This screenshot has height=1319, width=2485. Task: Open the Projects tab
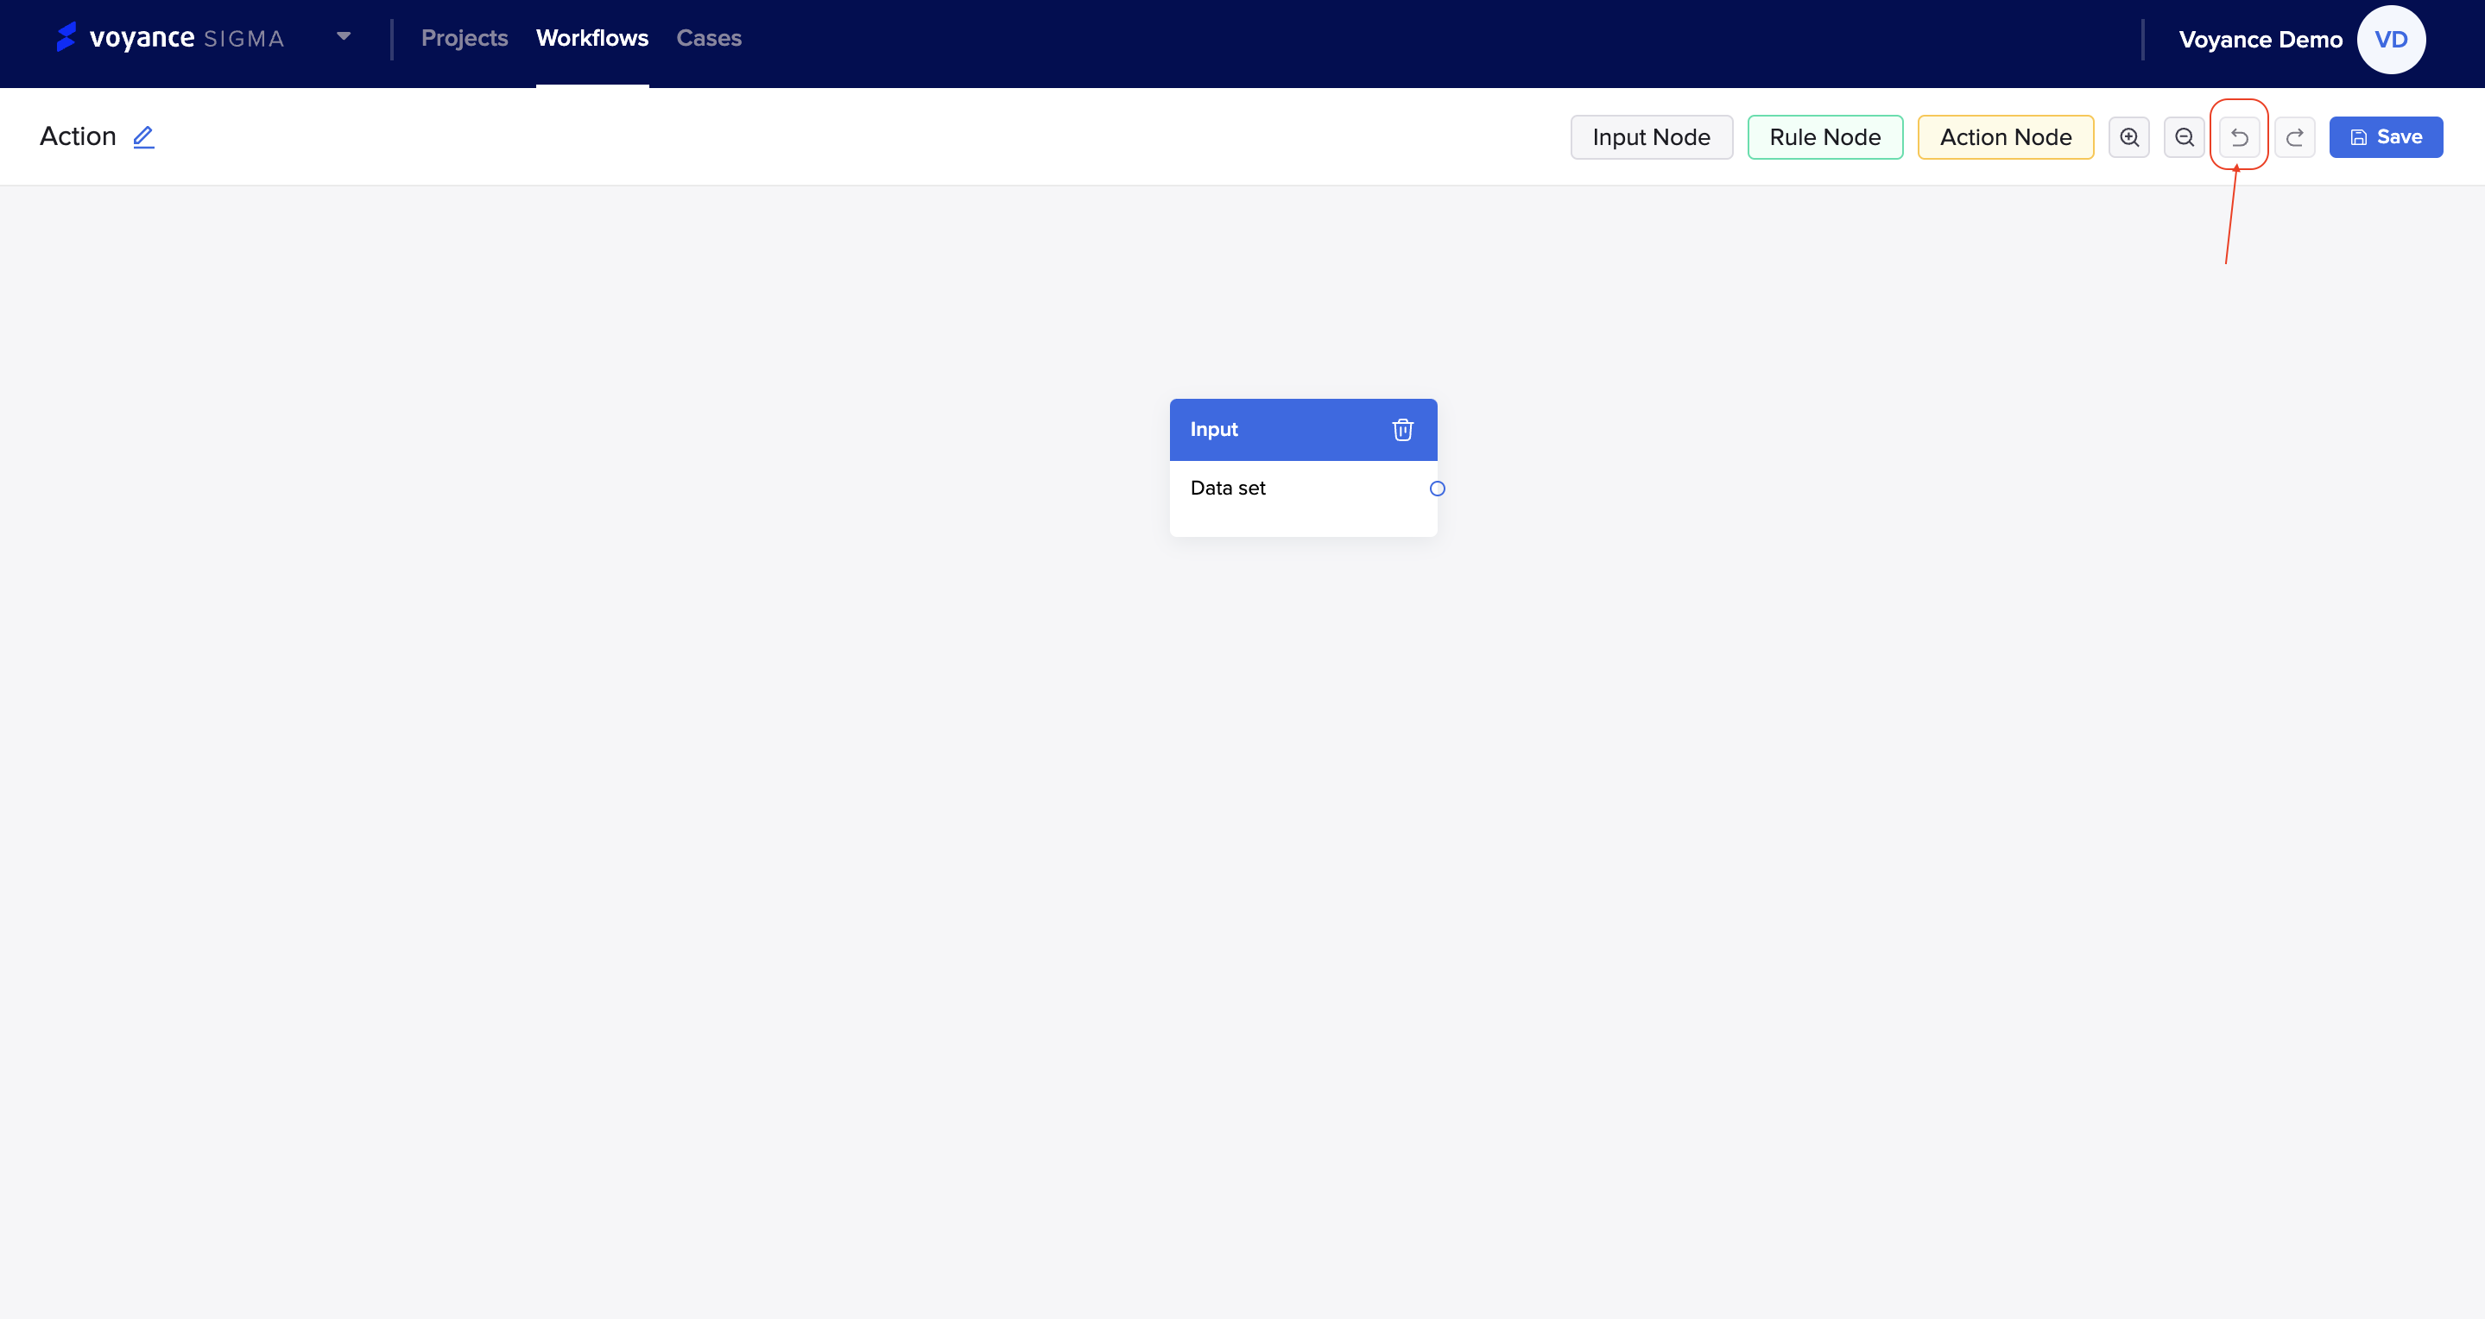[x=464, y=38]
